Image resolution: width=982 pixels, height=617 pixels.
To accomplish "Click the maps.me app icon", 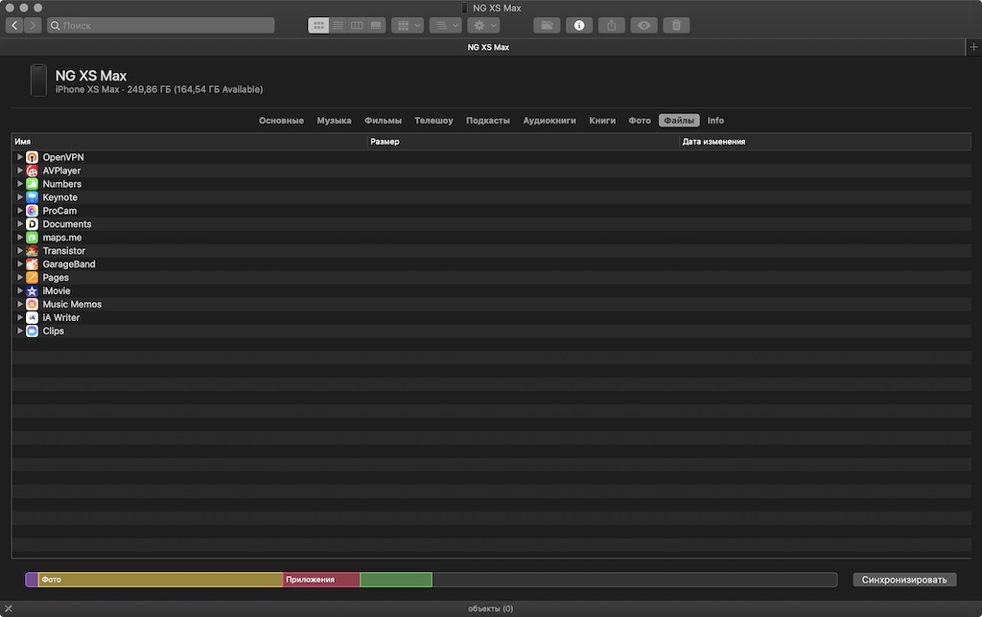I will pyautogui.click(x=32, y=238).
